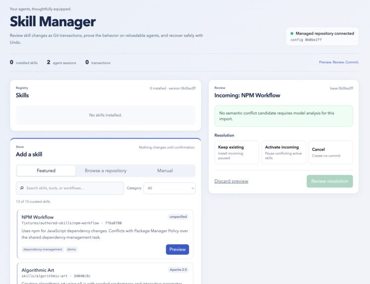The height and width of the screenshot is (284, 370).
Task: Switch to Browse a repository tab
Action: (106, 170)
